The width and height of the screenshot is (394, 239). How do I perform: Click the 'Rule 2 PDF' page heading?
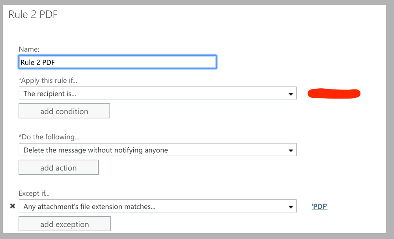34,15
